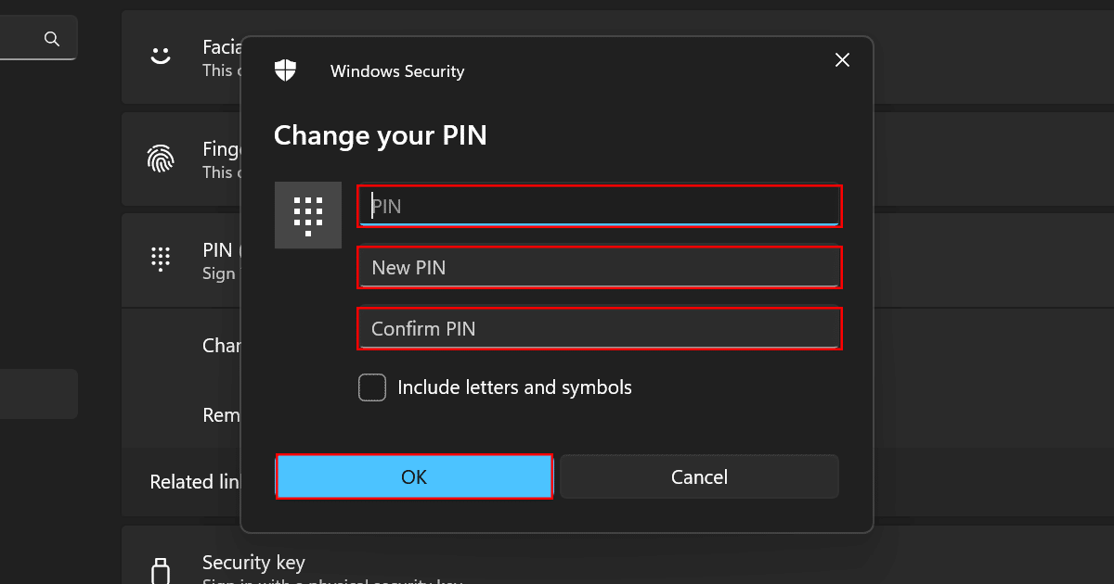Click the PIN keypad icon in settings list
1114x584 pixels.
click(x=161, y=259)
